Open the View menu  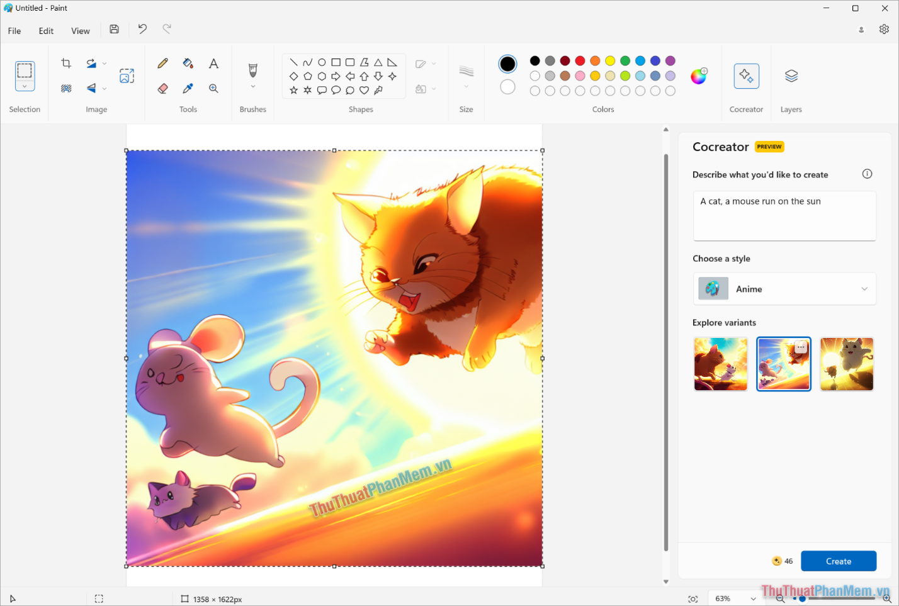tap(80, 30)
